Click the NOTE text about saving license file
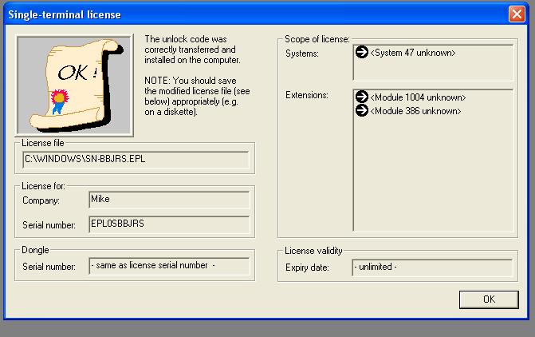 click(191, 97)
